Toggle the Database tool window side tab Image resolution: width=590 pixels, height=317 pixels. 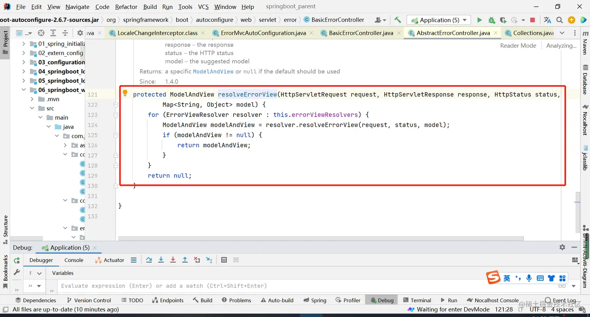(x=585, y=80)
